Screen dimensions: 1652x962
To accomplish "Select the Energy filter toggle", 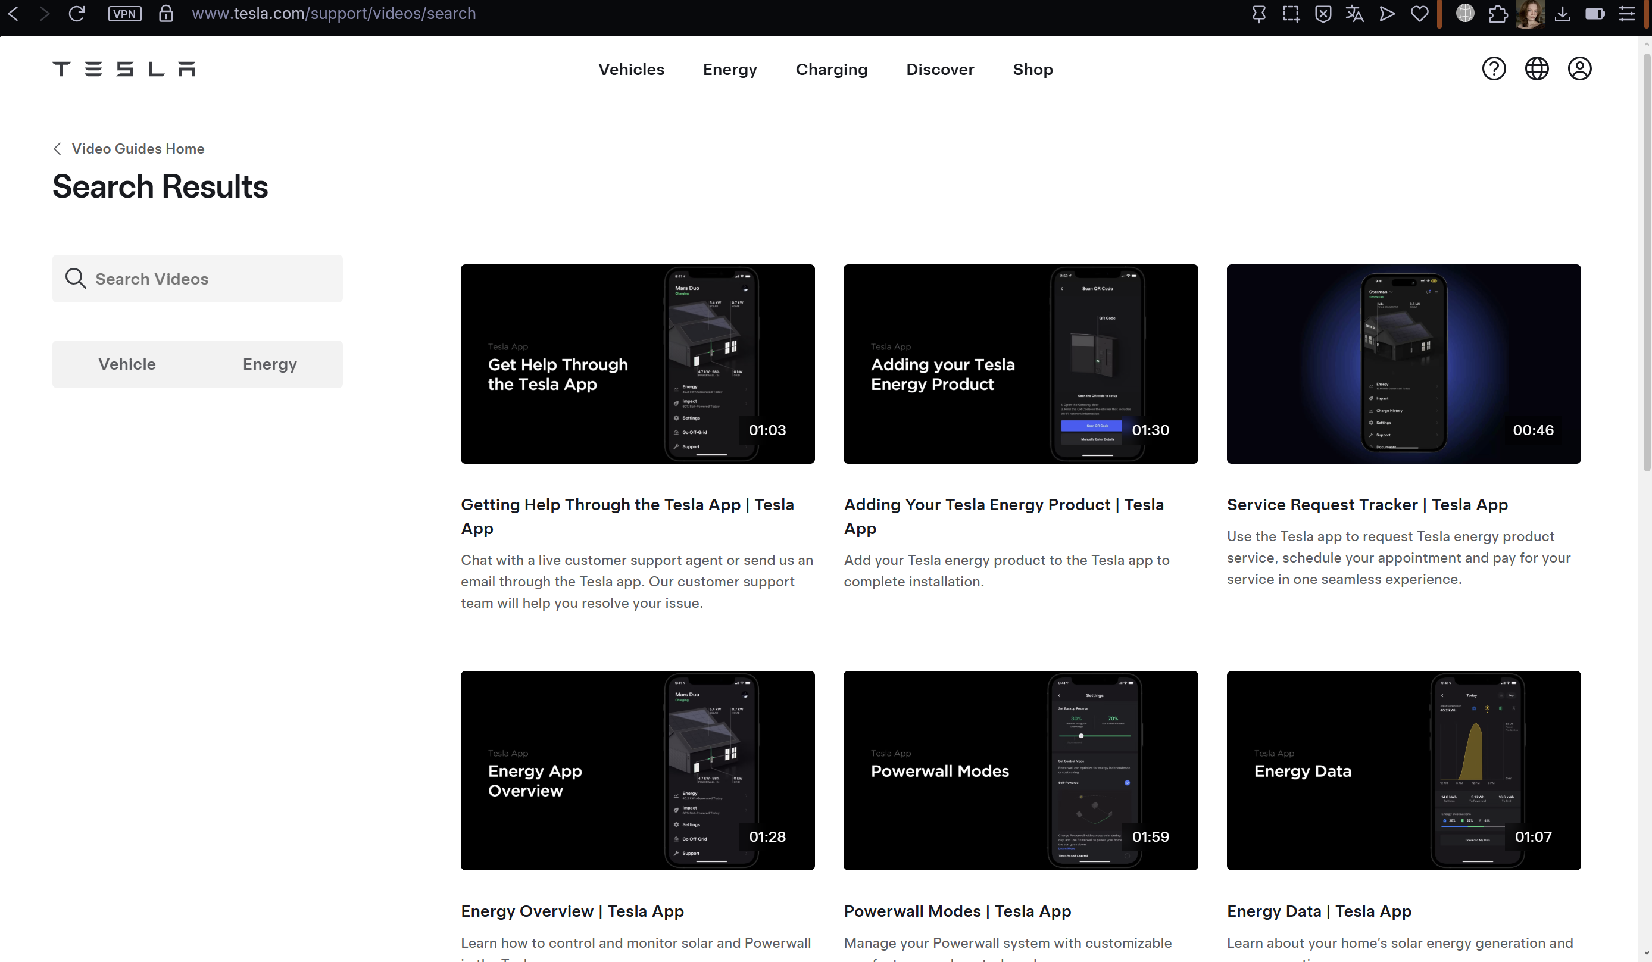I will [x=270, y=364].
